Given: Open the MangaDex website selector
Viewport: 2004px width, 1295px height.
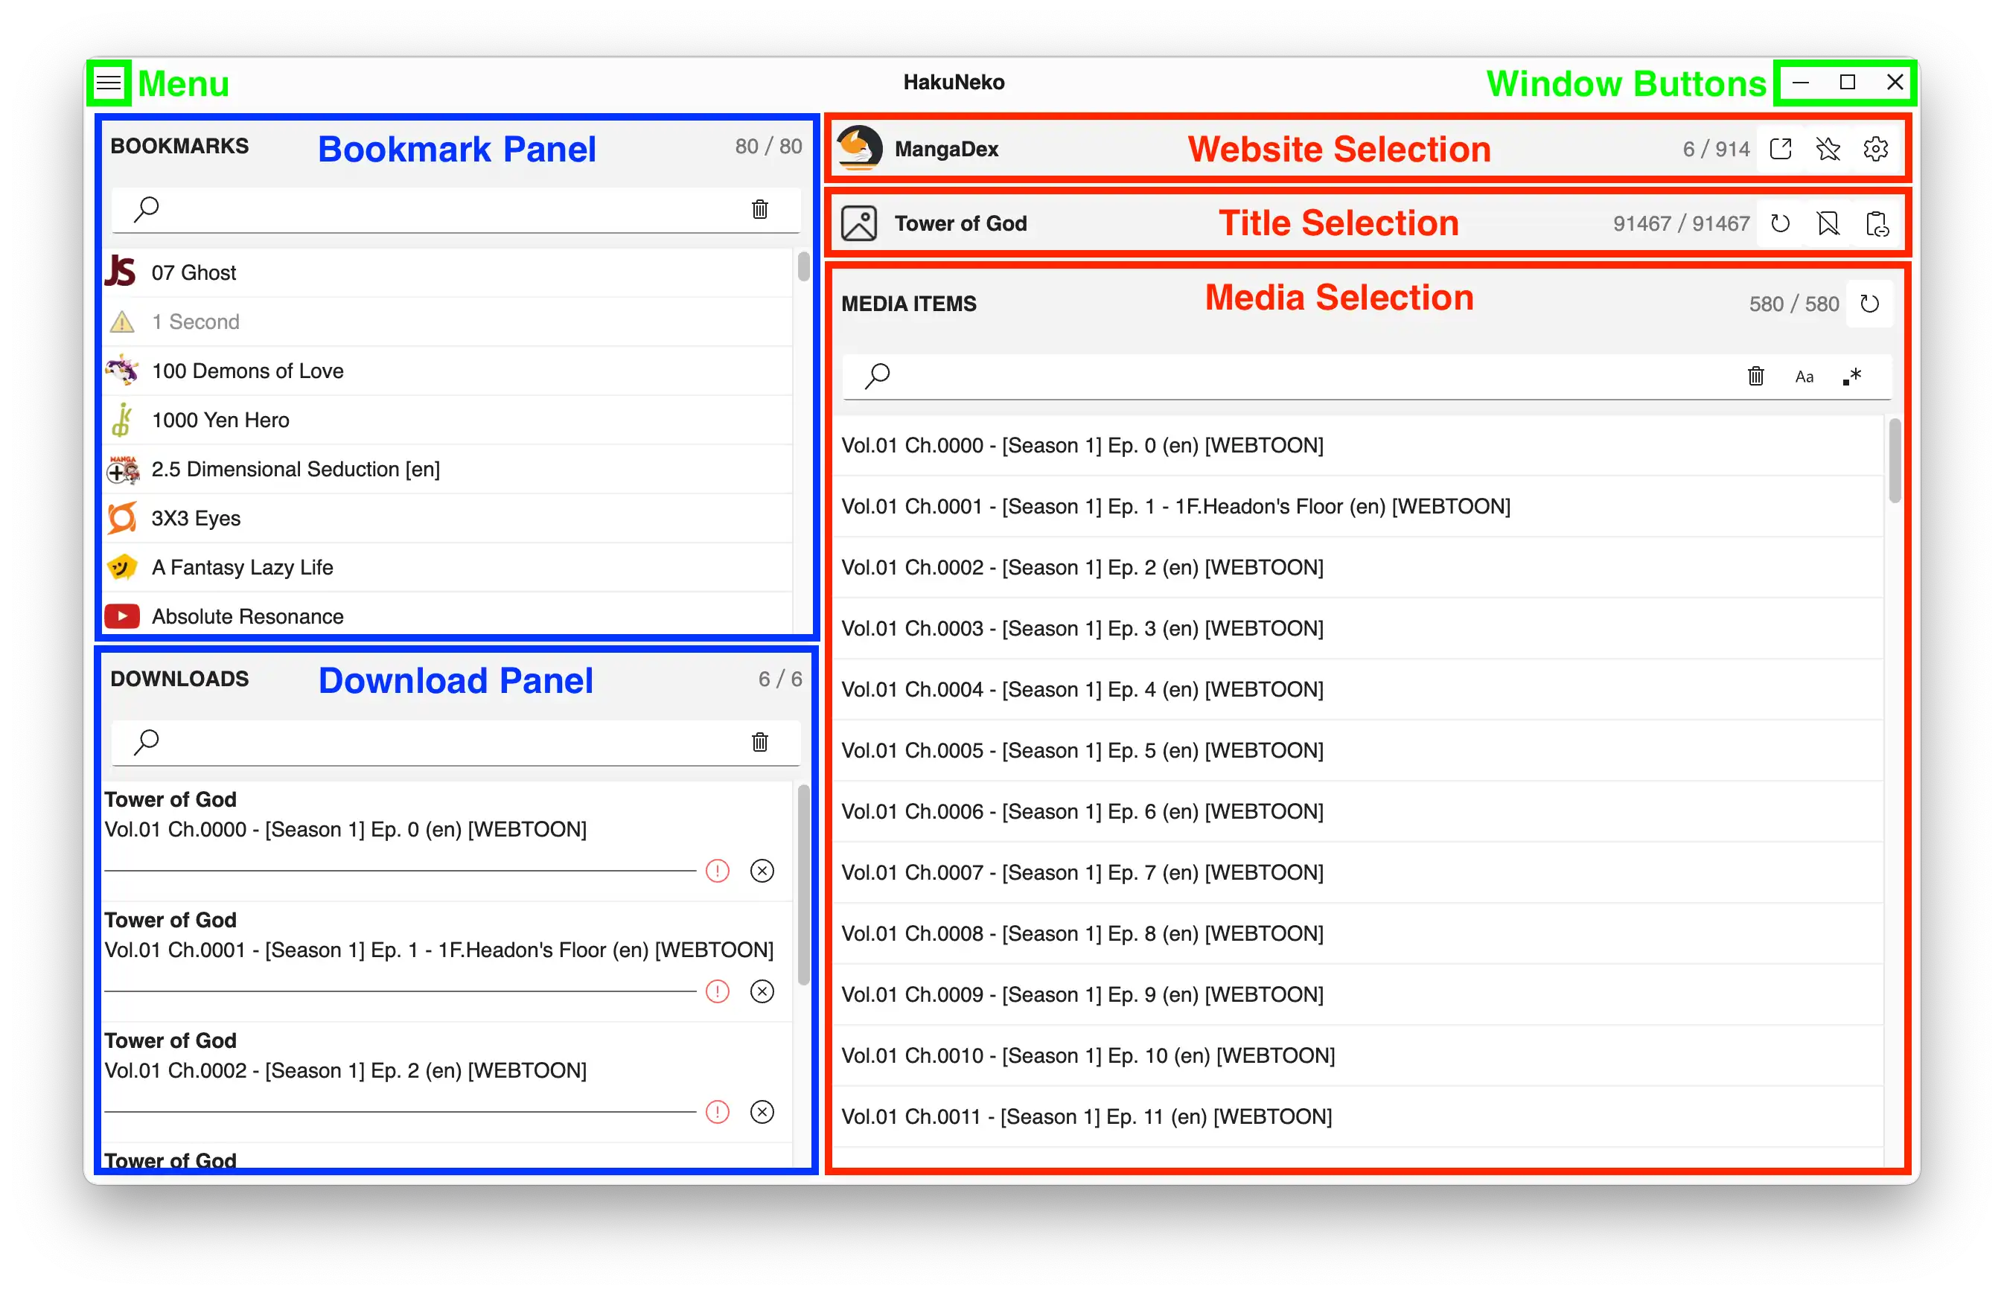Looking at the screenshot, I should [946, 150].
